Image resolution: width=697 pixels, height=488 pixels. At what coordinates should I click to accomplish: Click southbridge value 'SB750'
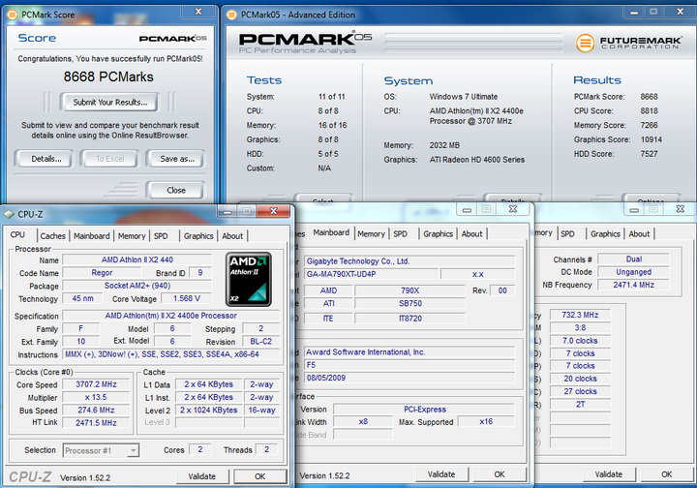point(410,303)
